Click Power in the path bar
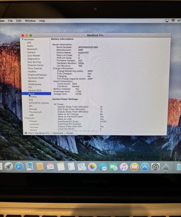Screen dimensions: 181x217 [70, 133]
